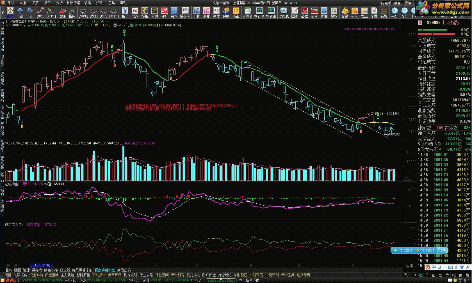Image resolution: width=472 pixels, height=283 pixels.
Task: Select the 笔 tab in bottom right panel
Action: 420,275
